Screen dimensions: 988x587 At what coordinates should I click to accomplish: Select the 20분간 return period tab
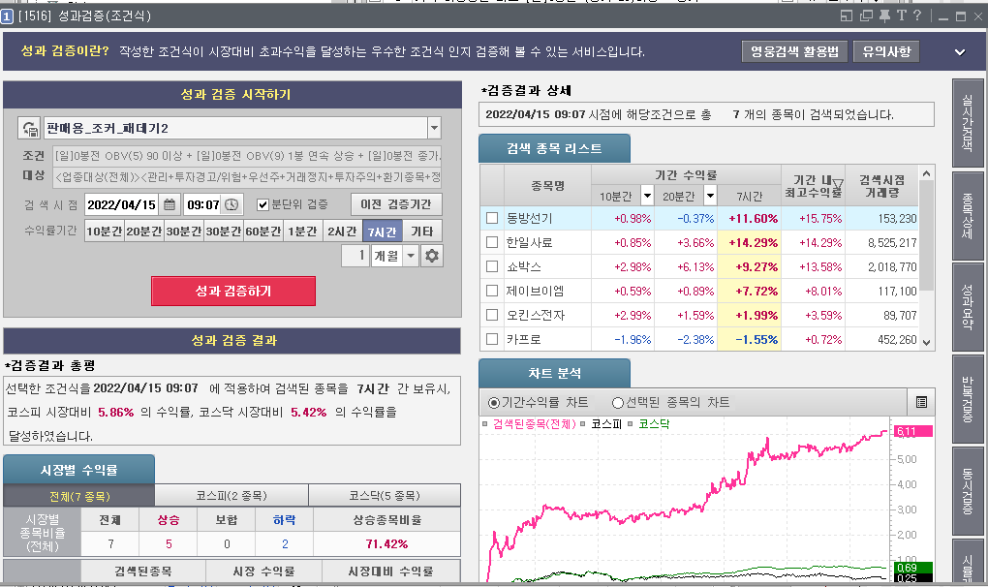143,232
